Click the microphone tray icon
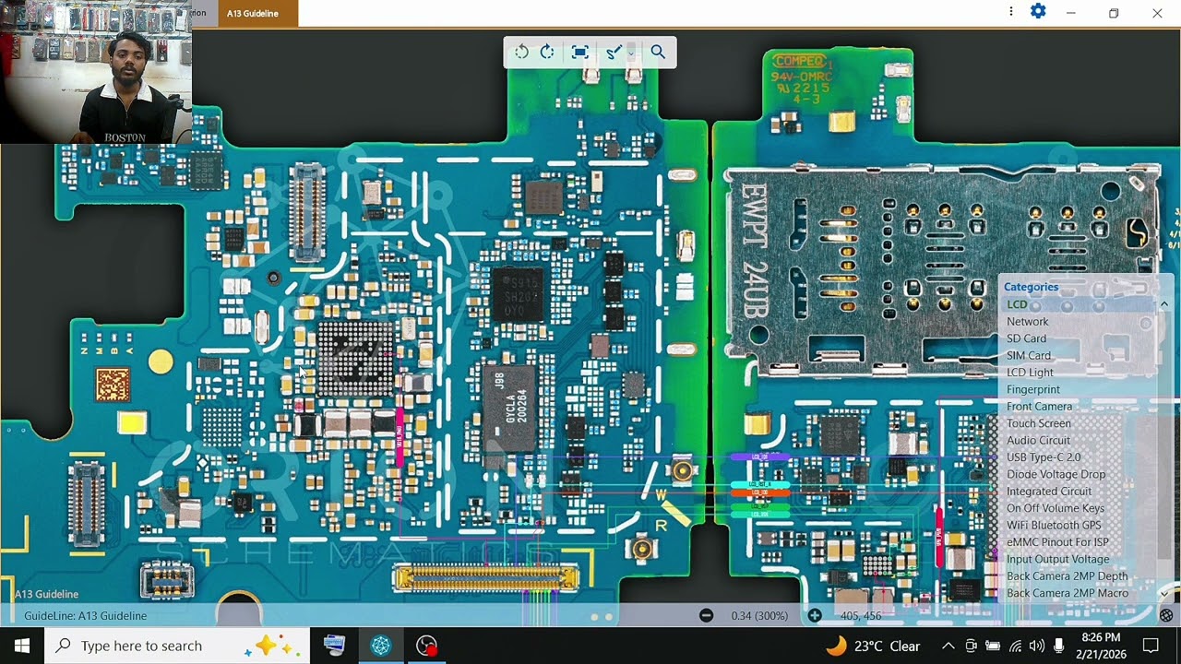Screen dimensions: 1181x664 [x=1058, y=646]
